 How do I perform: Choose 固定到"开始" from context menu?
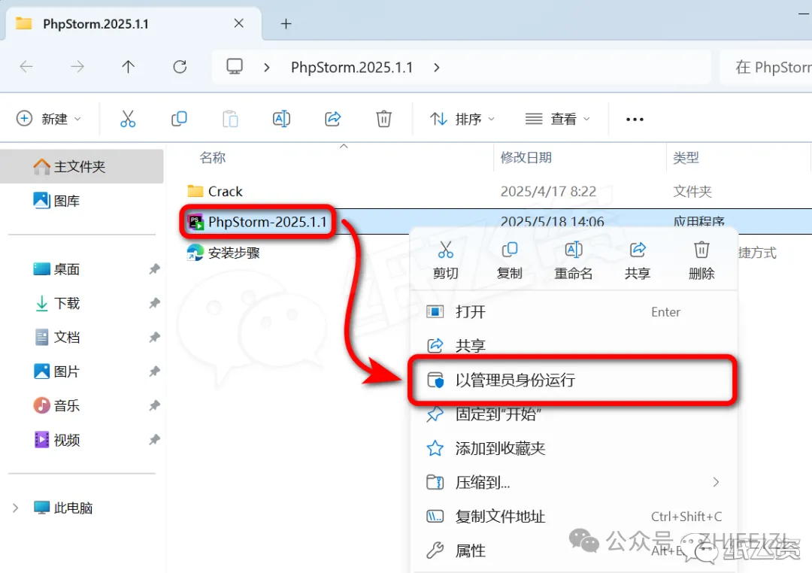pyautogui.click(x=574, y=414)
